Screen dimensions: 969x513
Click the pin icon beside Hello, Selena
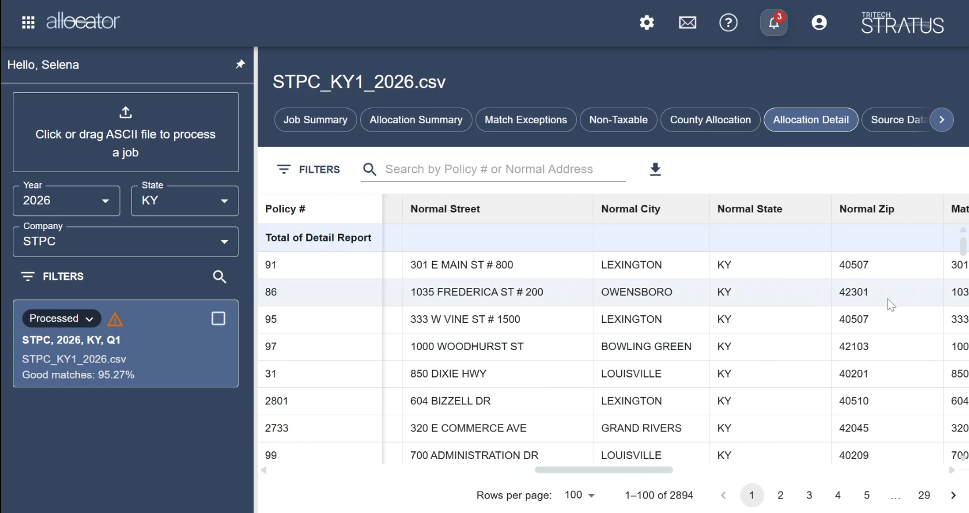[x=240, y=64]
